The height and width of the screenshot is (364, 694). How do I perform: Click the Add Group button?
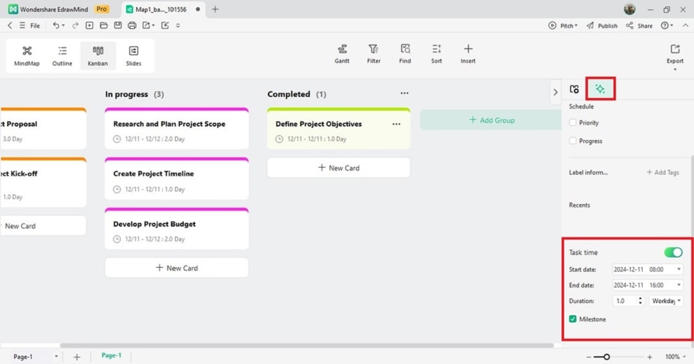pyautogui.click(x=492, y=120)
